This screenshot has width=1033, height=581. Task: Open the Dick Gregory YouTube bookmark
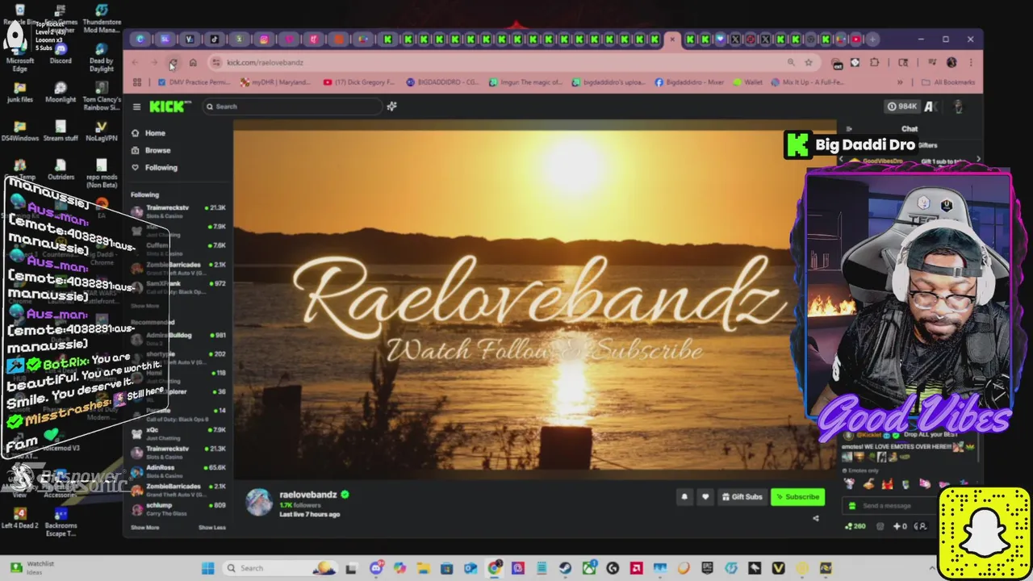tap(359, 82)
